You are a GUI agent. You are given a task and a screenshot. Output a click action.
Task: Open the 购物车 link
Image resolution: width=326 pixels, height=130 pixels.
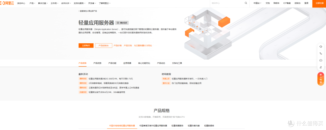coord(276,3)
